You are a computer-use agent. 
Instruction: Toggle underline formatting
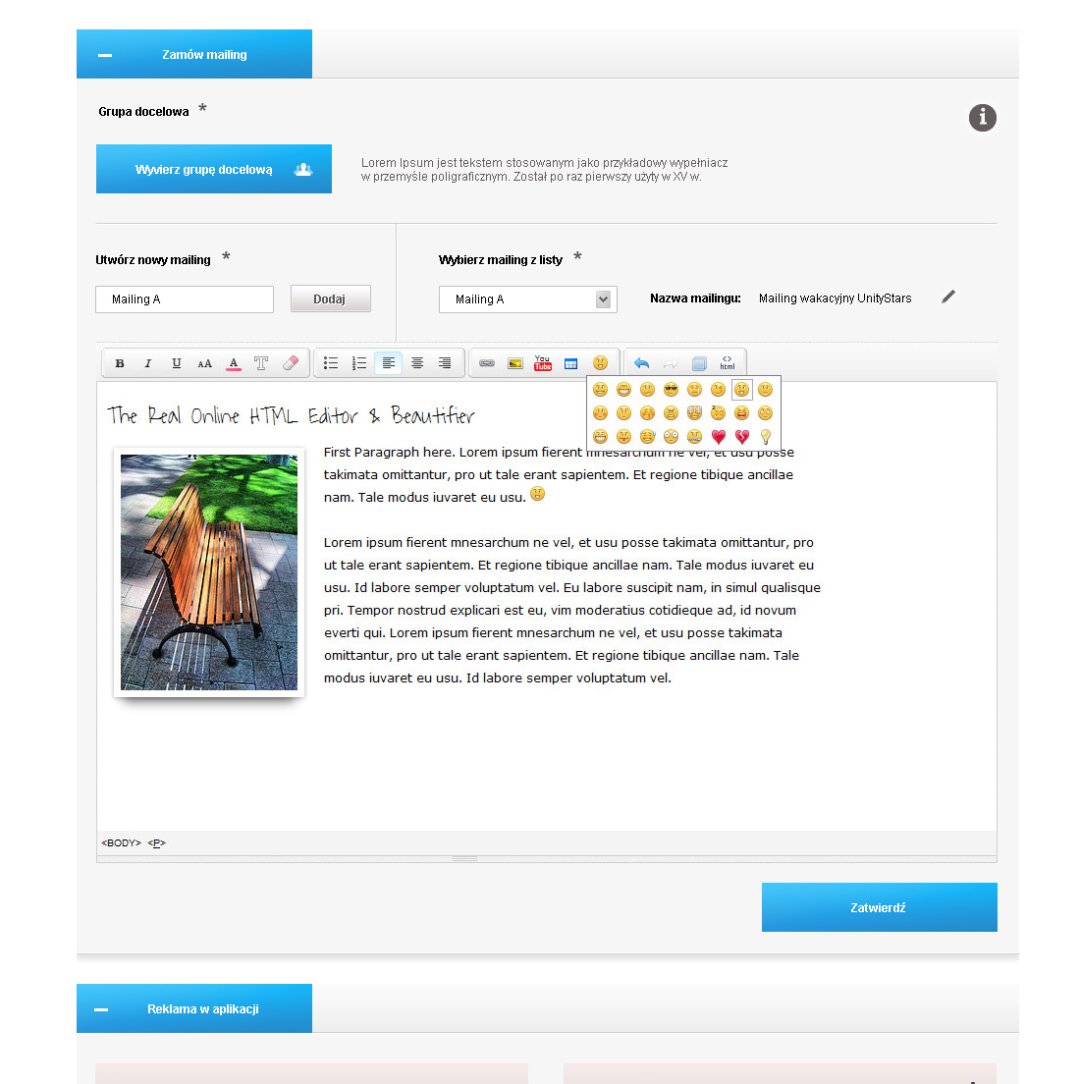point(177,363)
